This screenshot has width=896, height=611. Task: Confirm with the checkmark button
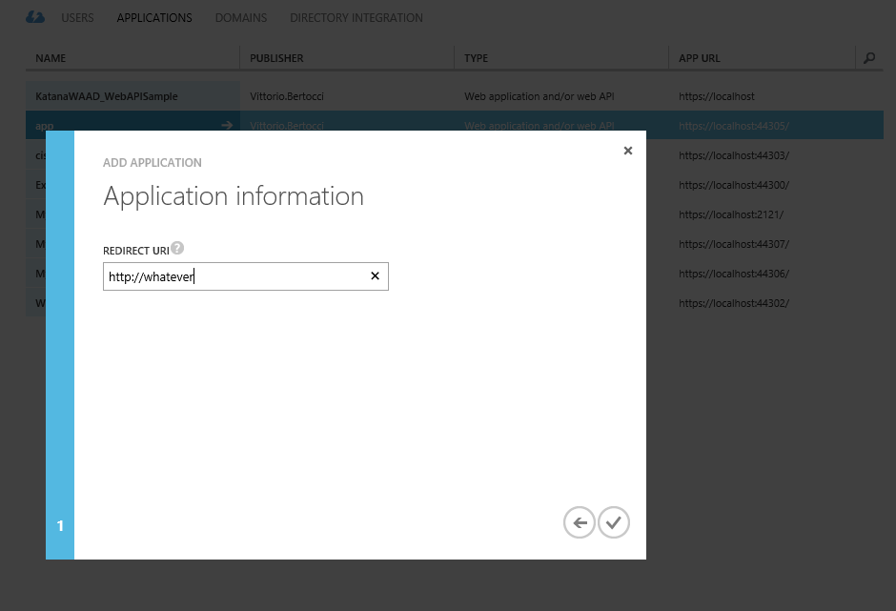[614, 522]
